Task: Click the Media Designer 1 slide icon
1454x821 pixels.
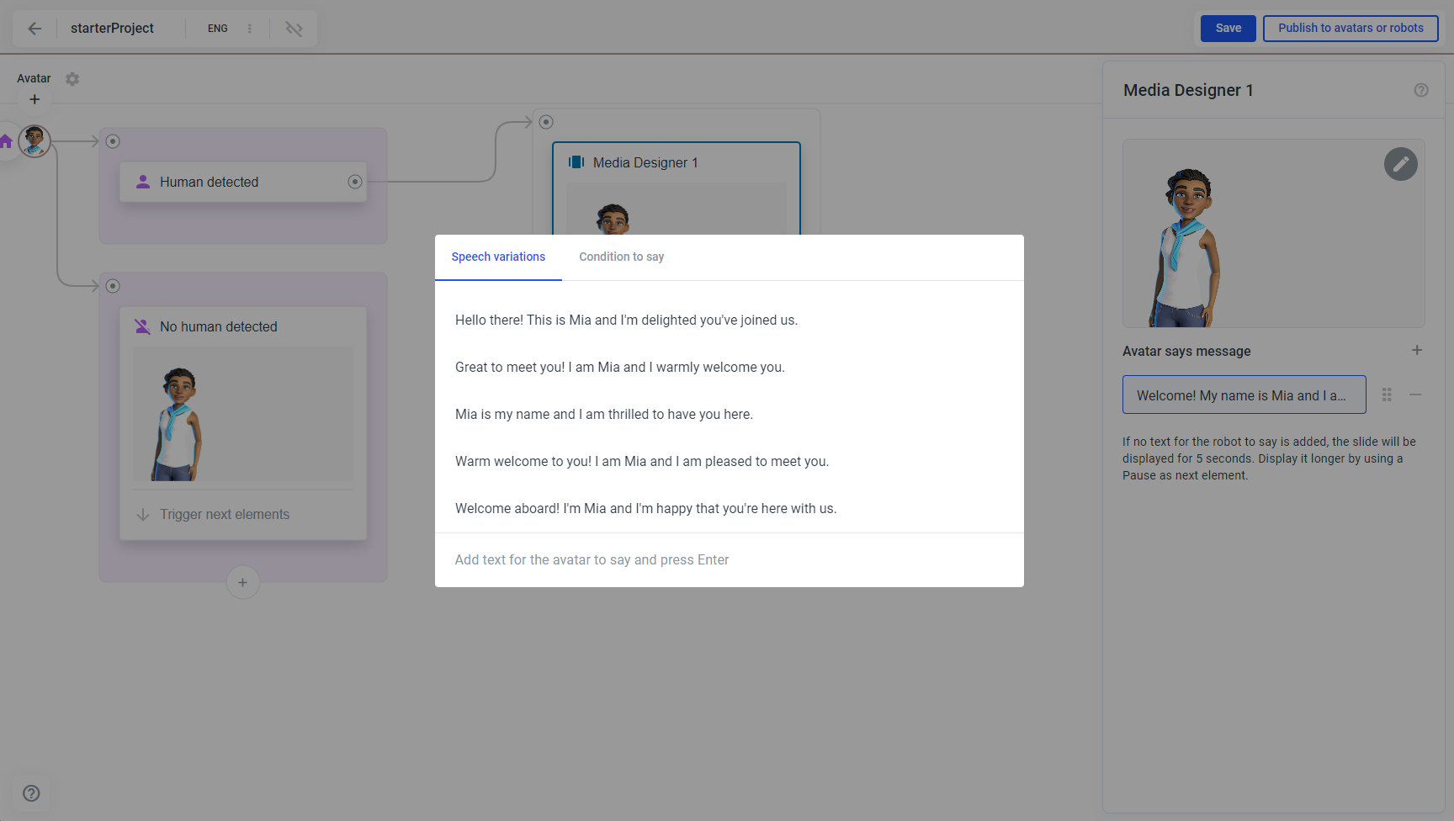Action: coord(576,162)
